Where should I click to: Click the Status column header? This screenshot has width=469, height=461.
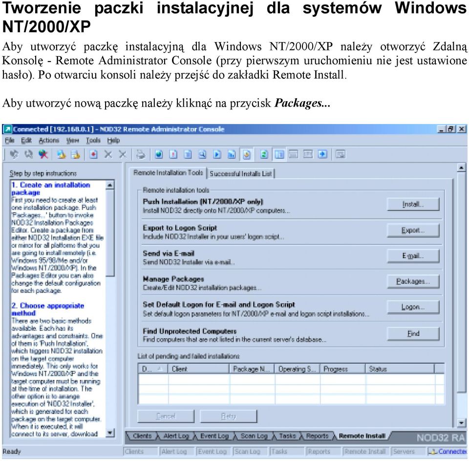click(x=400, y=369)
